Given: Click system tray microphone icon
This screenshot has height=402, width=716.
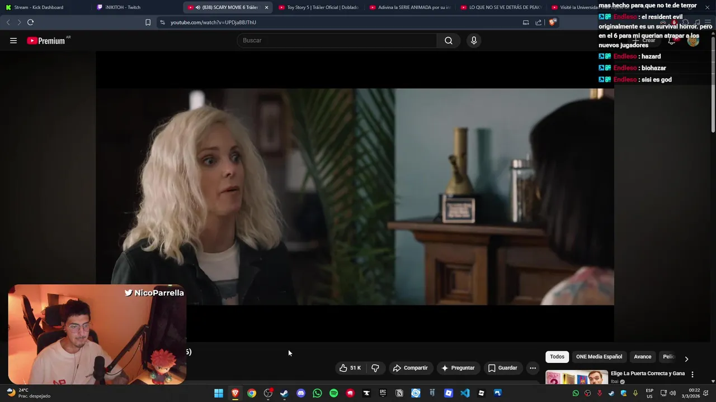Looking at the screenshot, I should pyautogui.click(x=635, y=393).
